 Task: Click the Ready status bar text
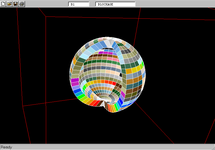tap(7, 147)
